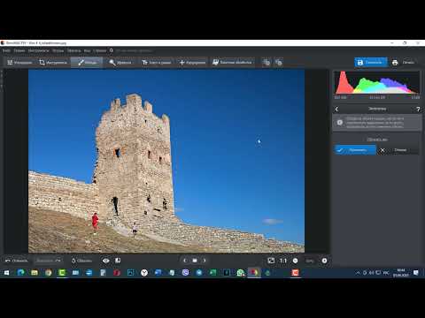Switch to the Эффекты tab with magnifier icon

(x=120, y=63)
